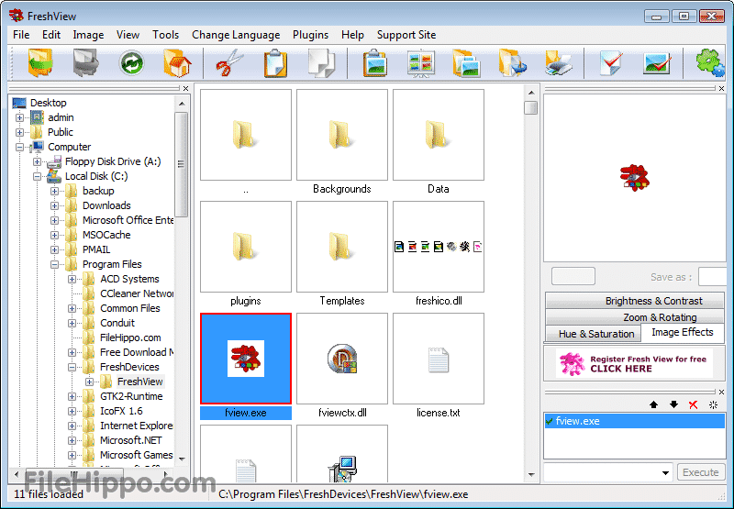The image size is (734, 509).
Task: Click the clipboard with picture icon
Action: coord(375,62)
